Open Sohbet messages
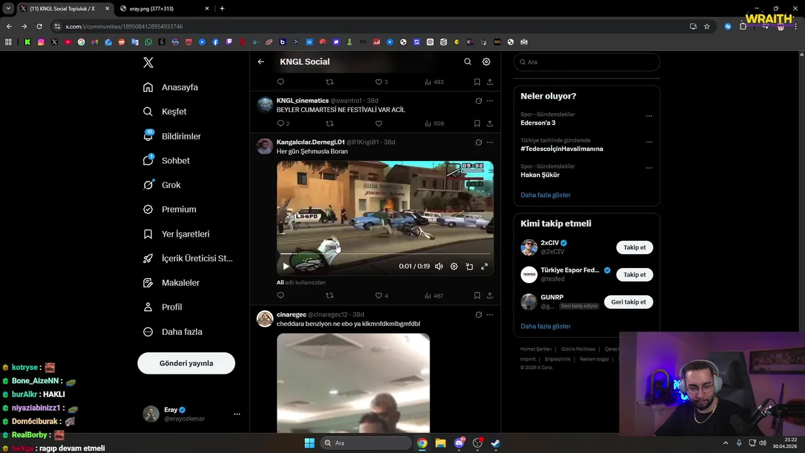 [x=167, y=160]
